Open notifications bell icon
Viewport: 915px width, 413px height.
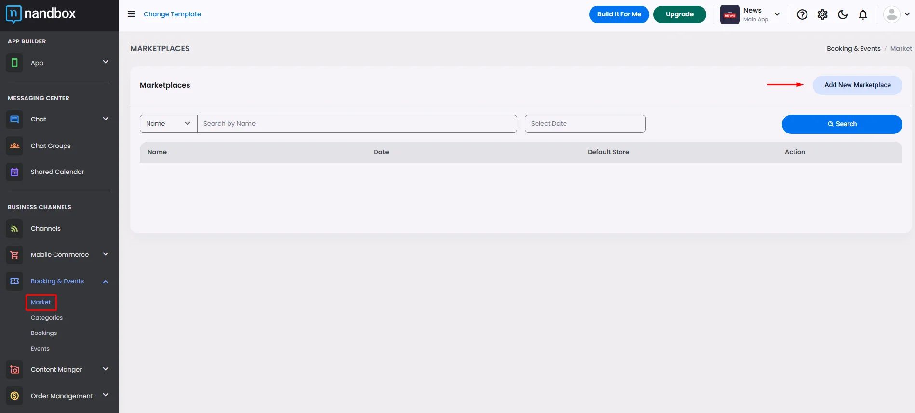(x=863, y=14)
